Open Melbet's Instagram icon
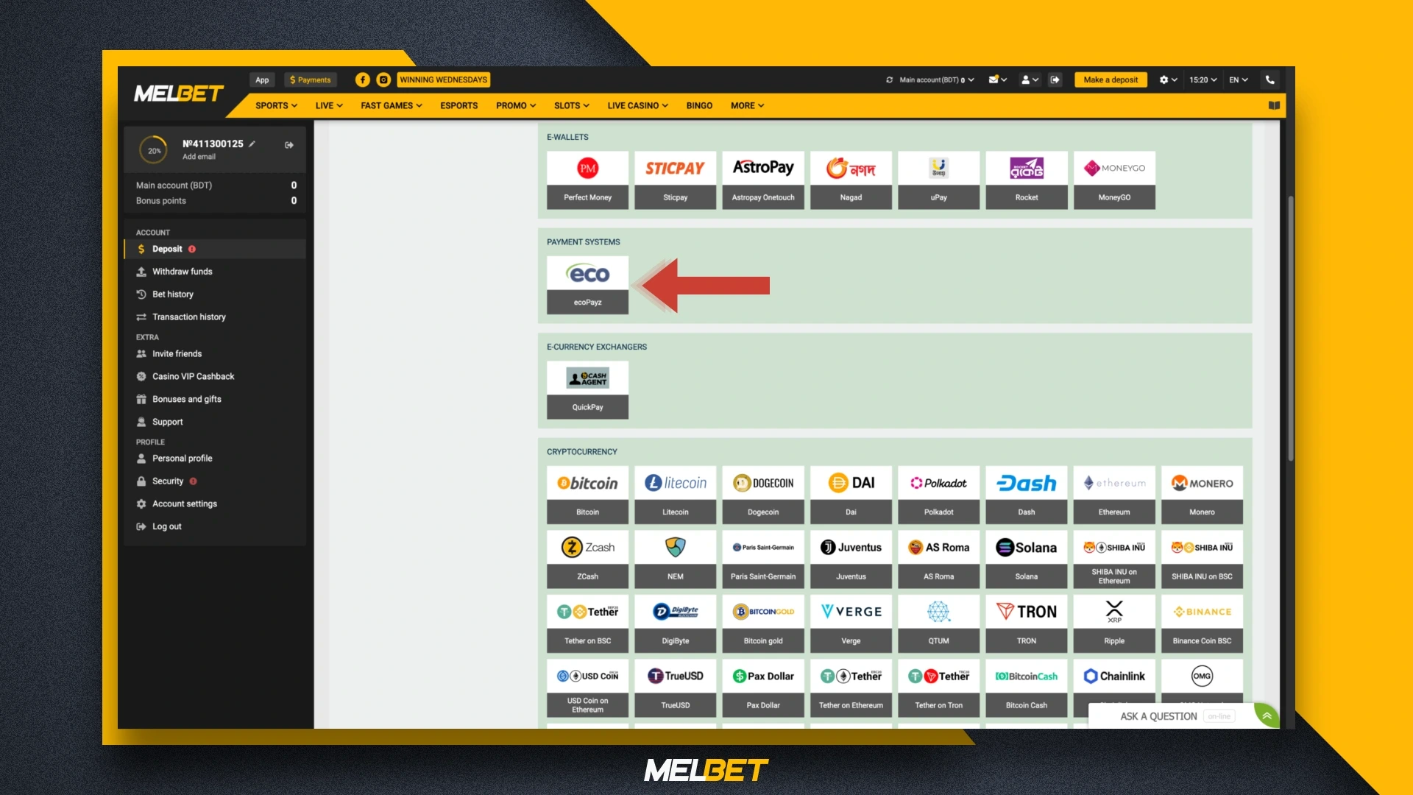This screenshot has width=1413, height=795. (383, 79)
